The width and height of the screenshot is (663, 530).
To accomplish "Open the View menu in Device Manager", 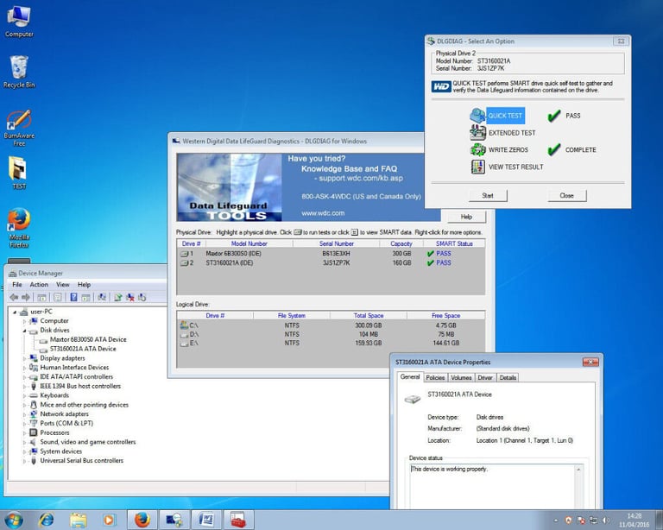I will tap(62, 285).
